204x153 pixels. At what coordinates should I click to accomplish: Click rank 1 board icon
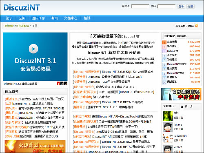pos(164,42)
